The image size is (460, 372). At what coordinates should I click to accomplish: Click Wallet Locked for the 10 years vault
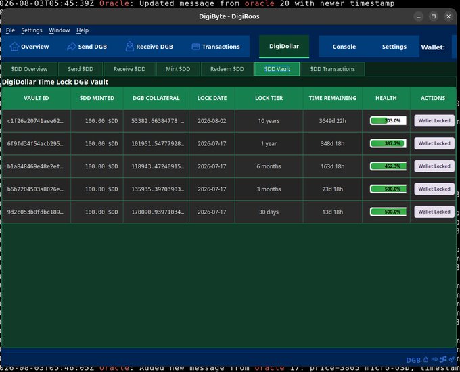(434, 120)
